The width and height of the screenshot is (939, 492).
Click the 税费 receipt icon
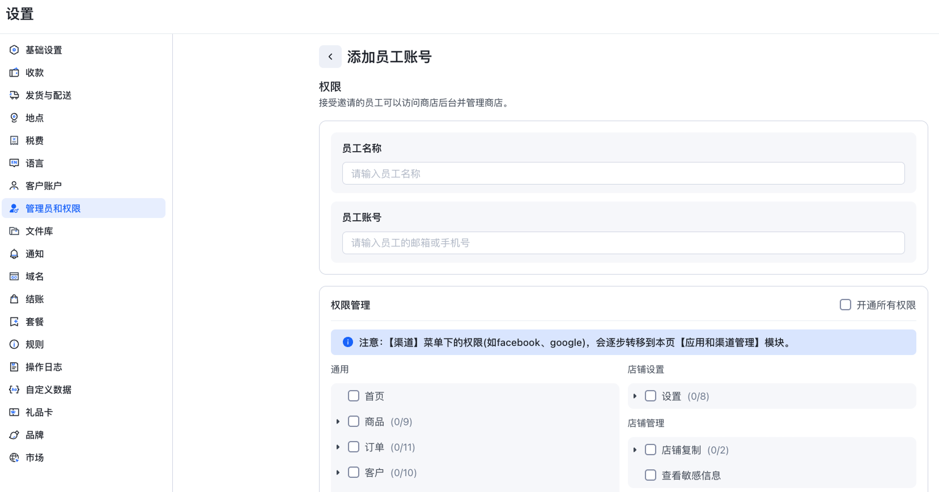point(14,140)
